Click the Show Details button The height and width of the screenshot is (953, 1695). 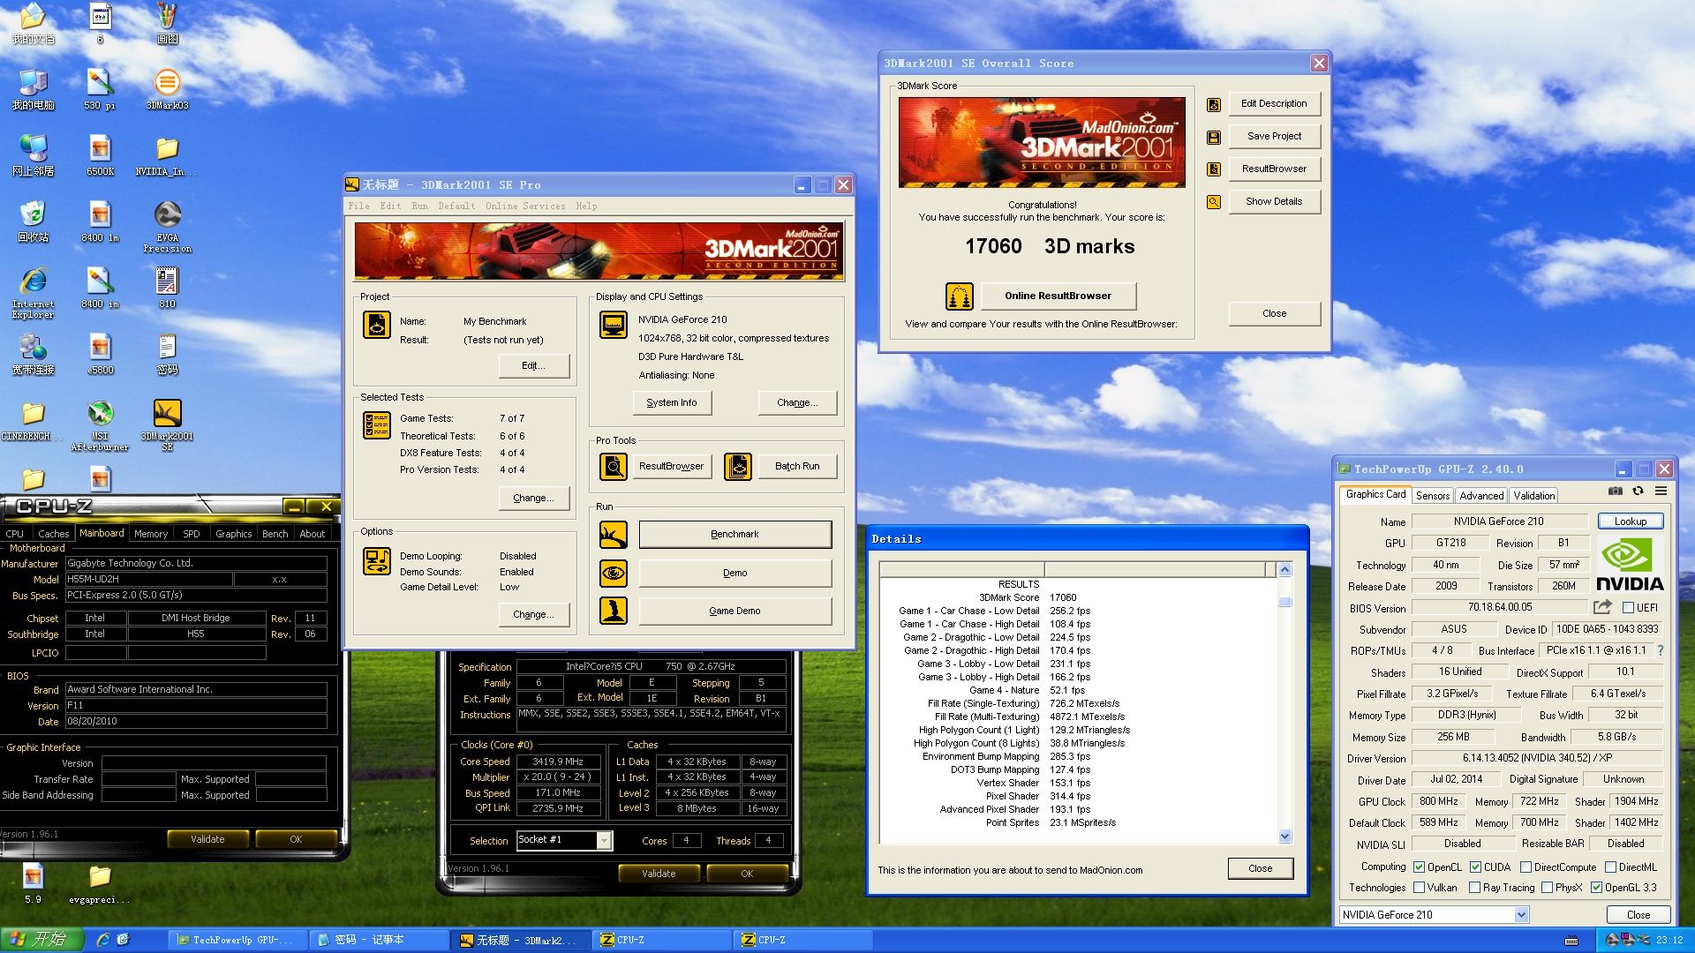(1274, 202)
